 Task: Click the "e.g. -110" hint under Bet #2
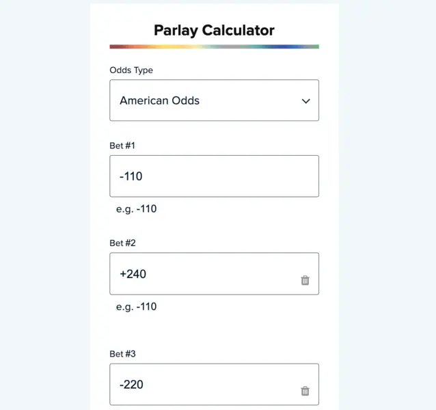(137, 307)
